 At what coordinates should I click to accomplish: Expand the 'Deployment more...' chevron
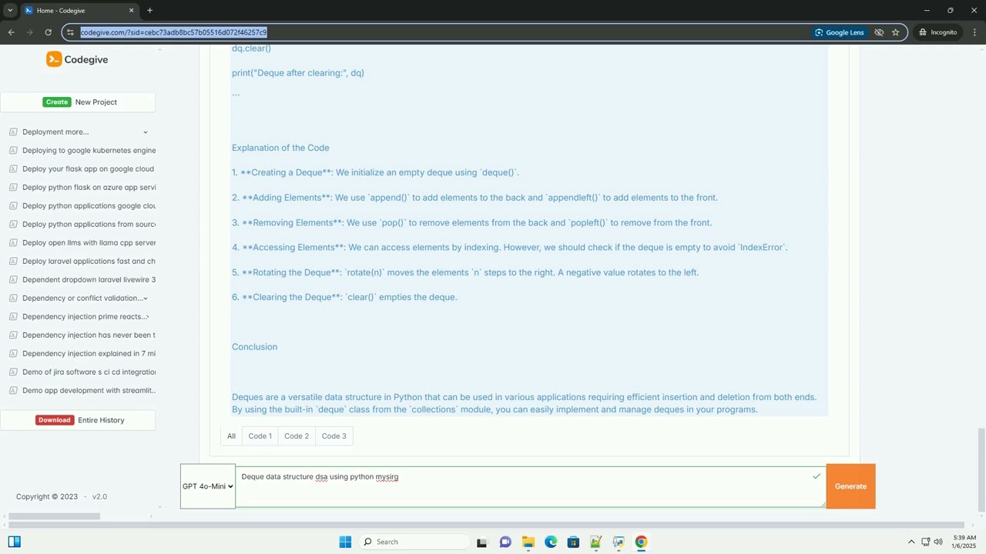coord(145,132)
